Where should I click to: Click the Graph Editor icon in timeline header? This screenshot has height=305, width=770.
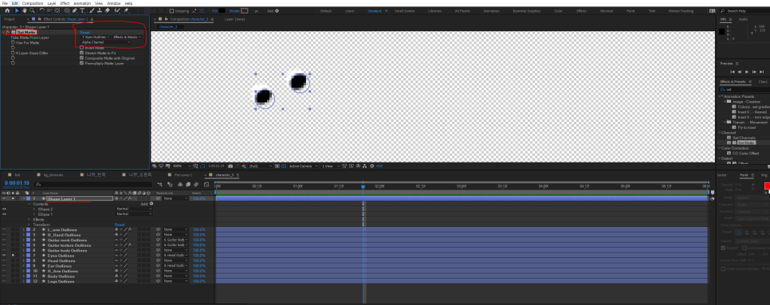click(206, 185)
